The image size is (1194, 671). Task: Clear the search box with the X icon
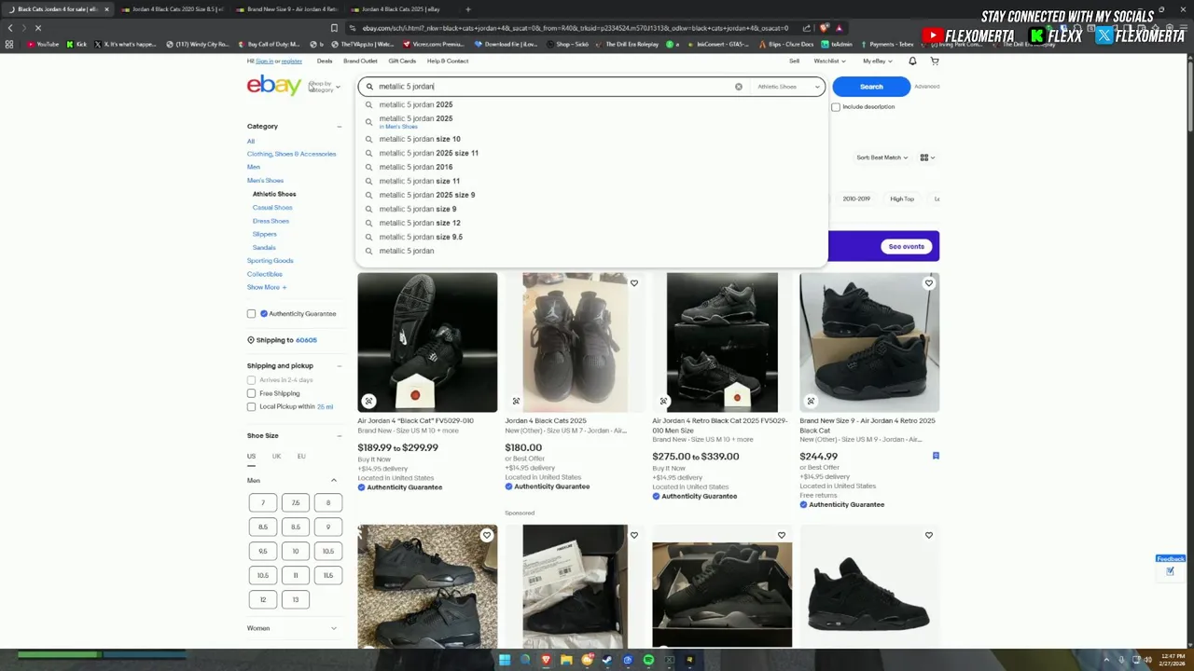point(738,87)
